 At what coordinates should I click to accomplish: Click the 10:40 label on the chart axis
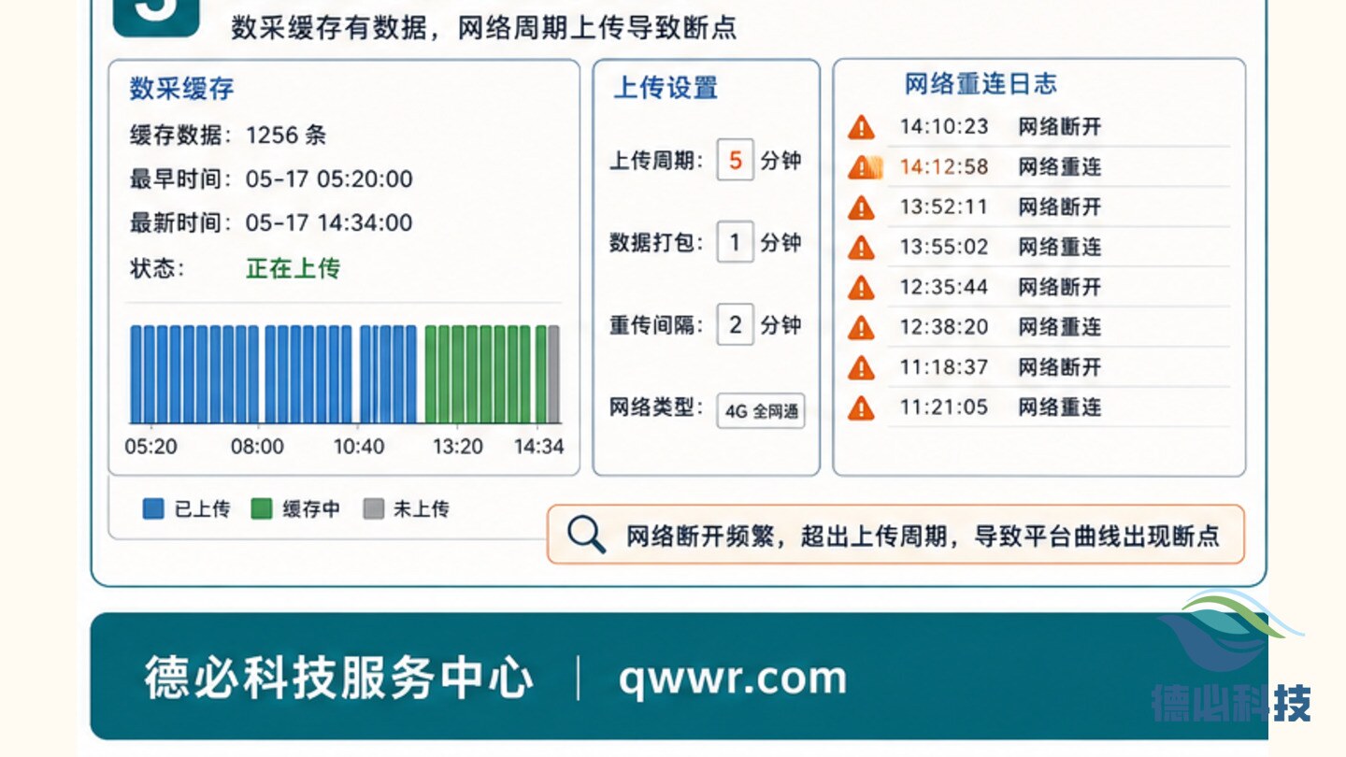(x=360, y=447)
